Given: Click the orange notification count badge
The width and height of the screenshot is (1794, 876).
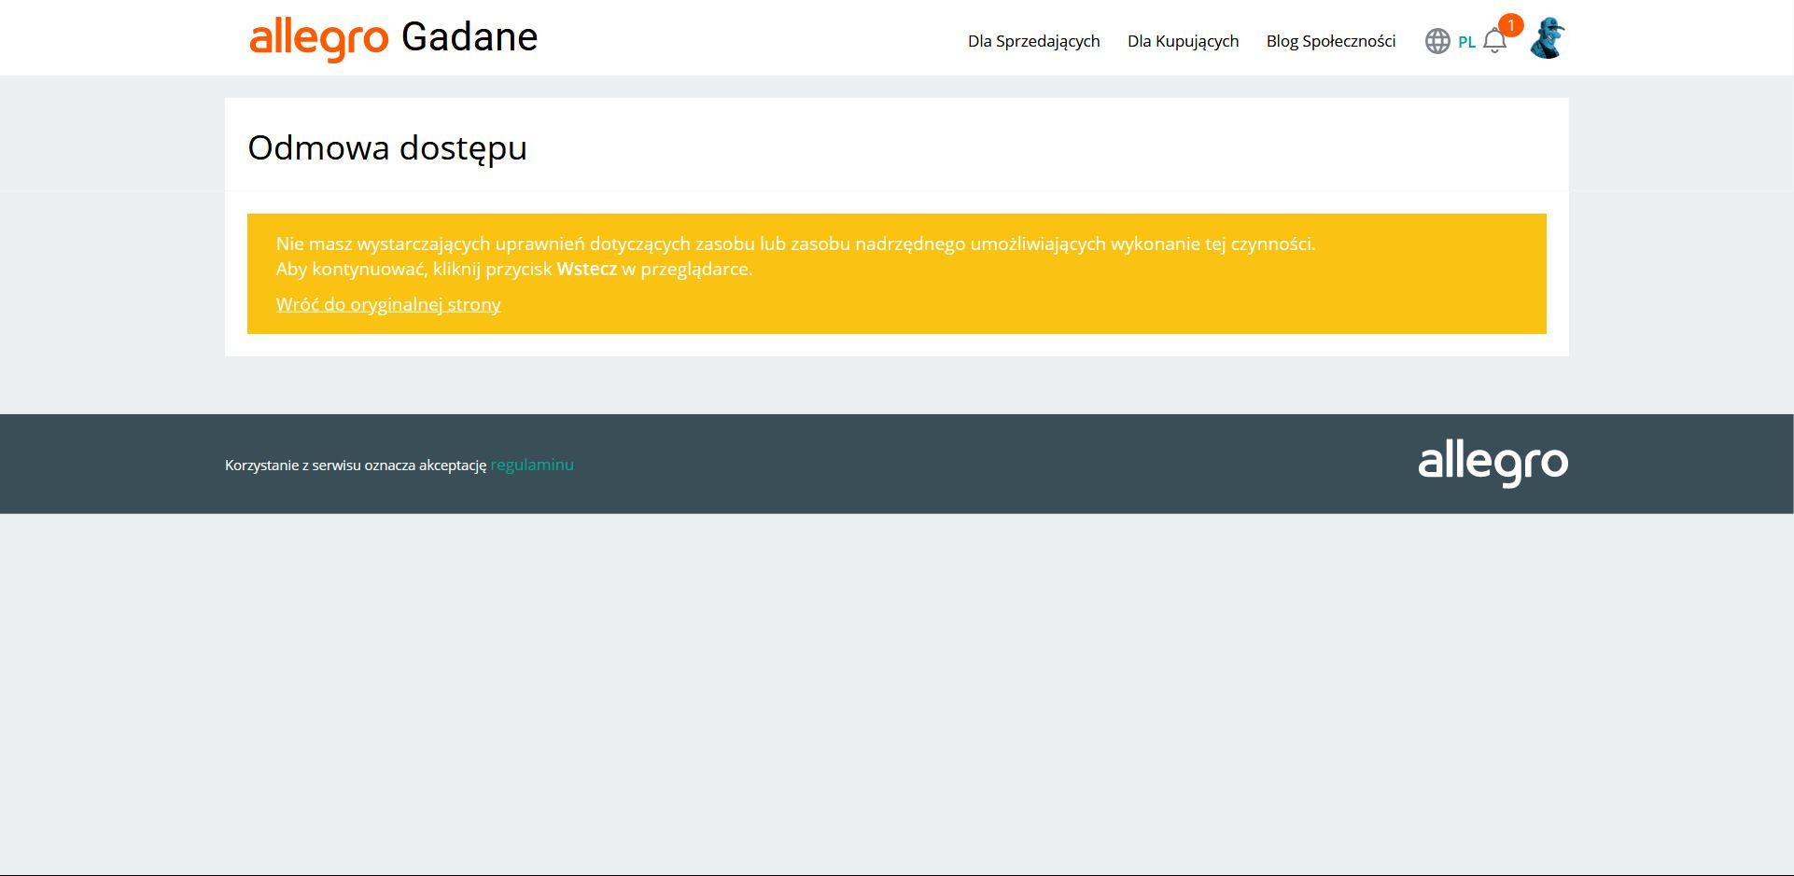Looking at the screenshot, I should [1510, 25].
